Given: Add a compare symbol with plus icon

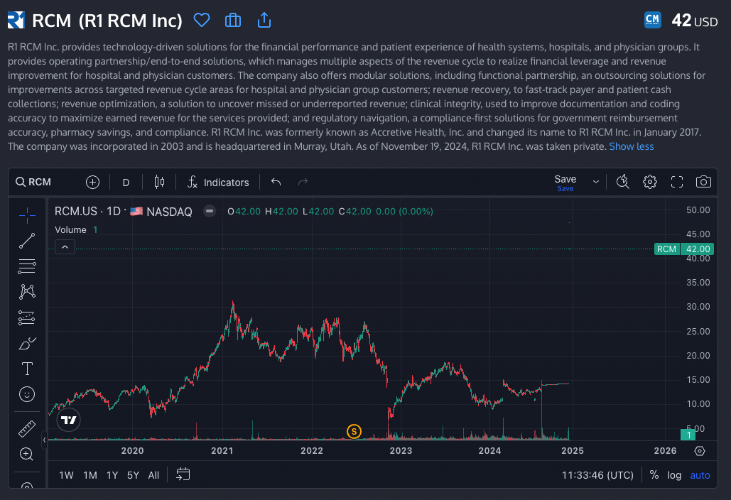Looking at the screenshot, I should point(93,182).
